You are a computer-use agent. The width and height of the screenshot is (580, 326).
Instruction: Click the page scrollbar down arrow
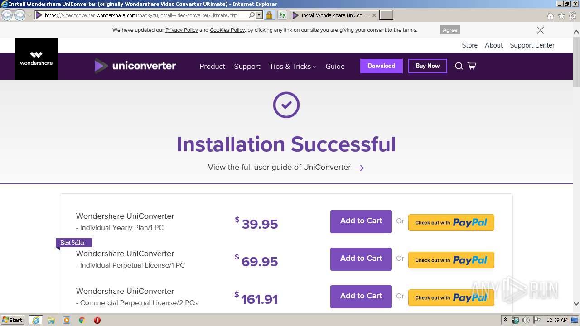tap(576, 304)
